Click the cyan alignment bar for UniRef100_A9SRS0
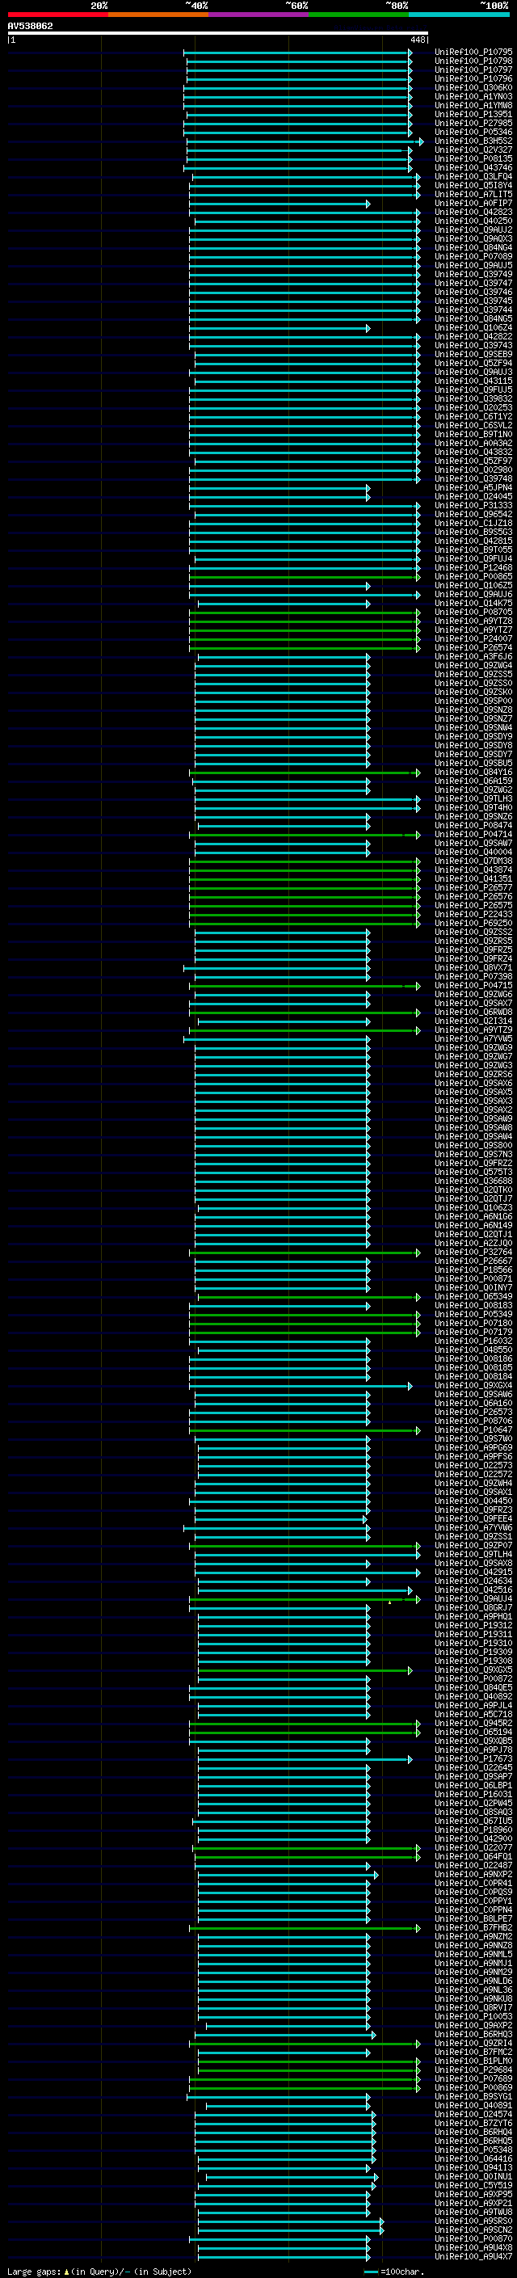517x2278 pixels. coord(291,2221)
